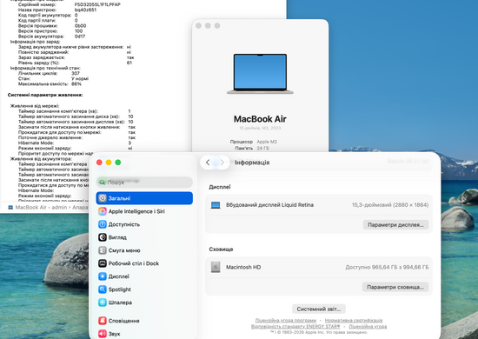Select the Максимальна ємність 86% row
This screenshot has height=339, width=478.
(x=50, y=83)
